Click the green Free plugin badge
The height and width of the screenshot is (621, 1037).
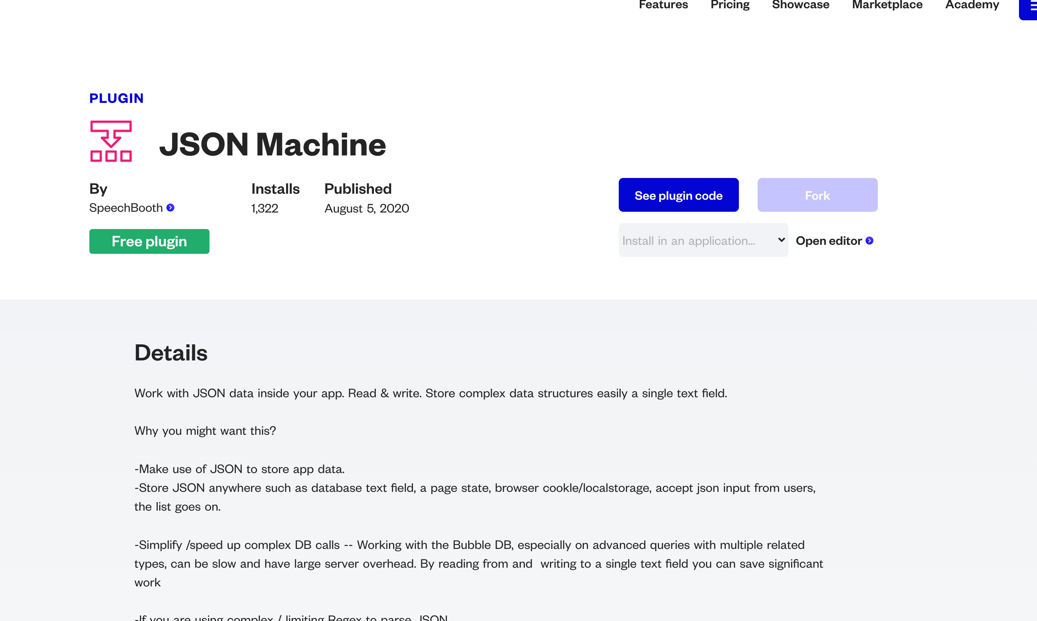(149, 241)
